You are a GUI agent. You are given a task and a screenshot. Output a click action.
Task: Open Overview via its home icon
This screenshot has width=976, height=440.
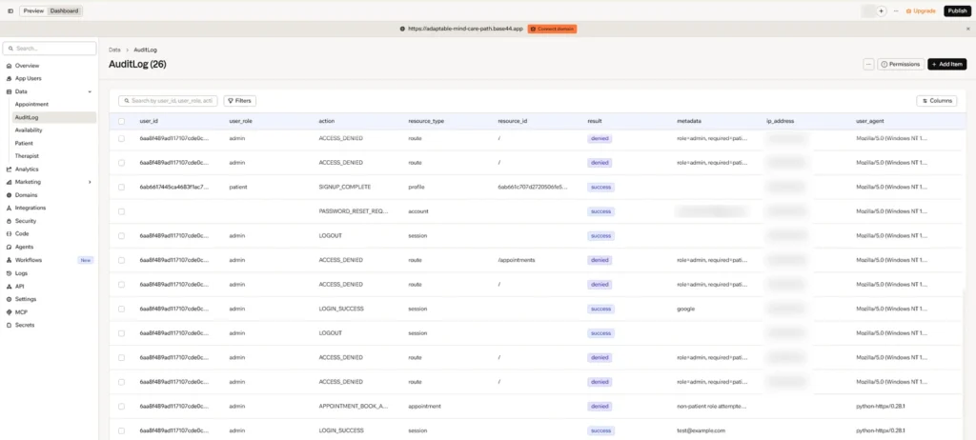[9, 66]
